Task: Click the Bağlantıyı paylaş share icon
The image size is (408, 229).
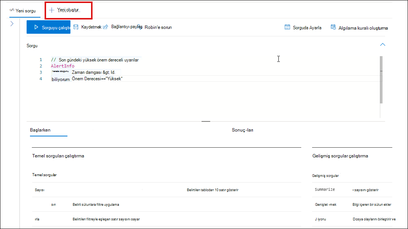Action: (105, 27)
